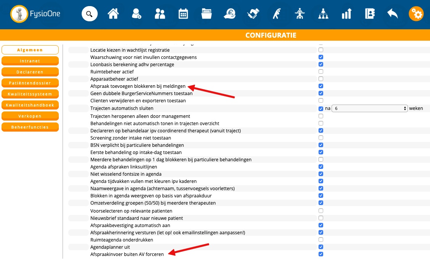Image resolution: width=430 pixels, height=259 pixels.
Task: Click the FysioOne logo
Action: (35, 14)
